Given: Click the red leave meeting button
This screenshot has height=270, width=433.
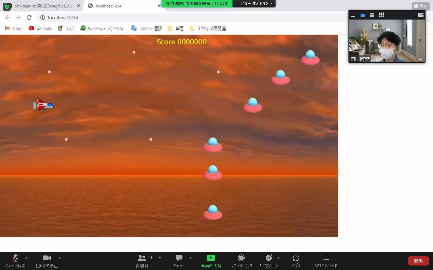Looking at the screenshot, I should [x=418, y=261].
